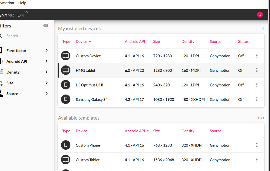The image size is (270, 171).
Task: Click the 240 x 320 size cell
Action: (161, 85)
